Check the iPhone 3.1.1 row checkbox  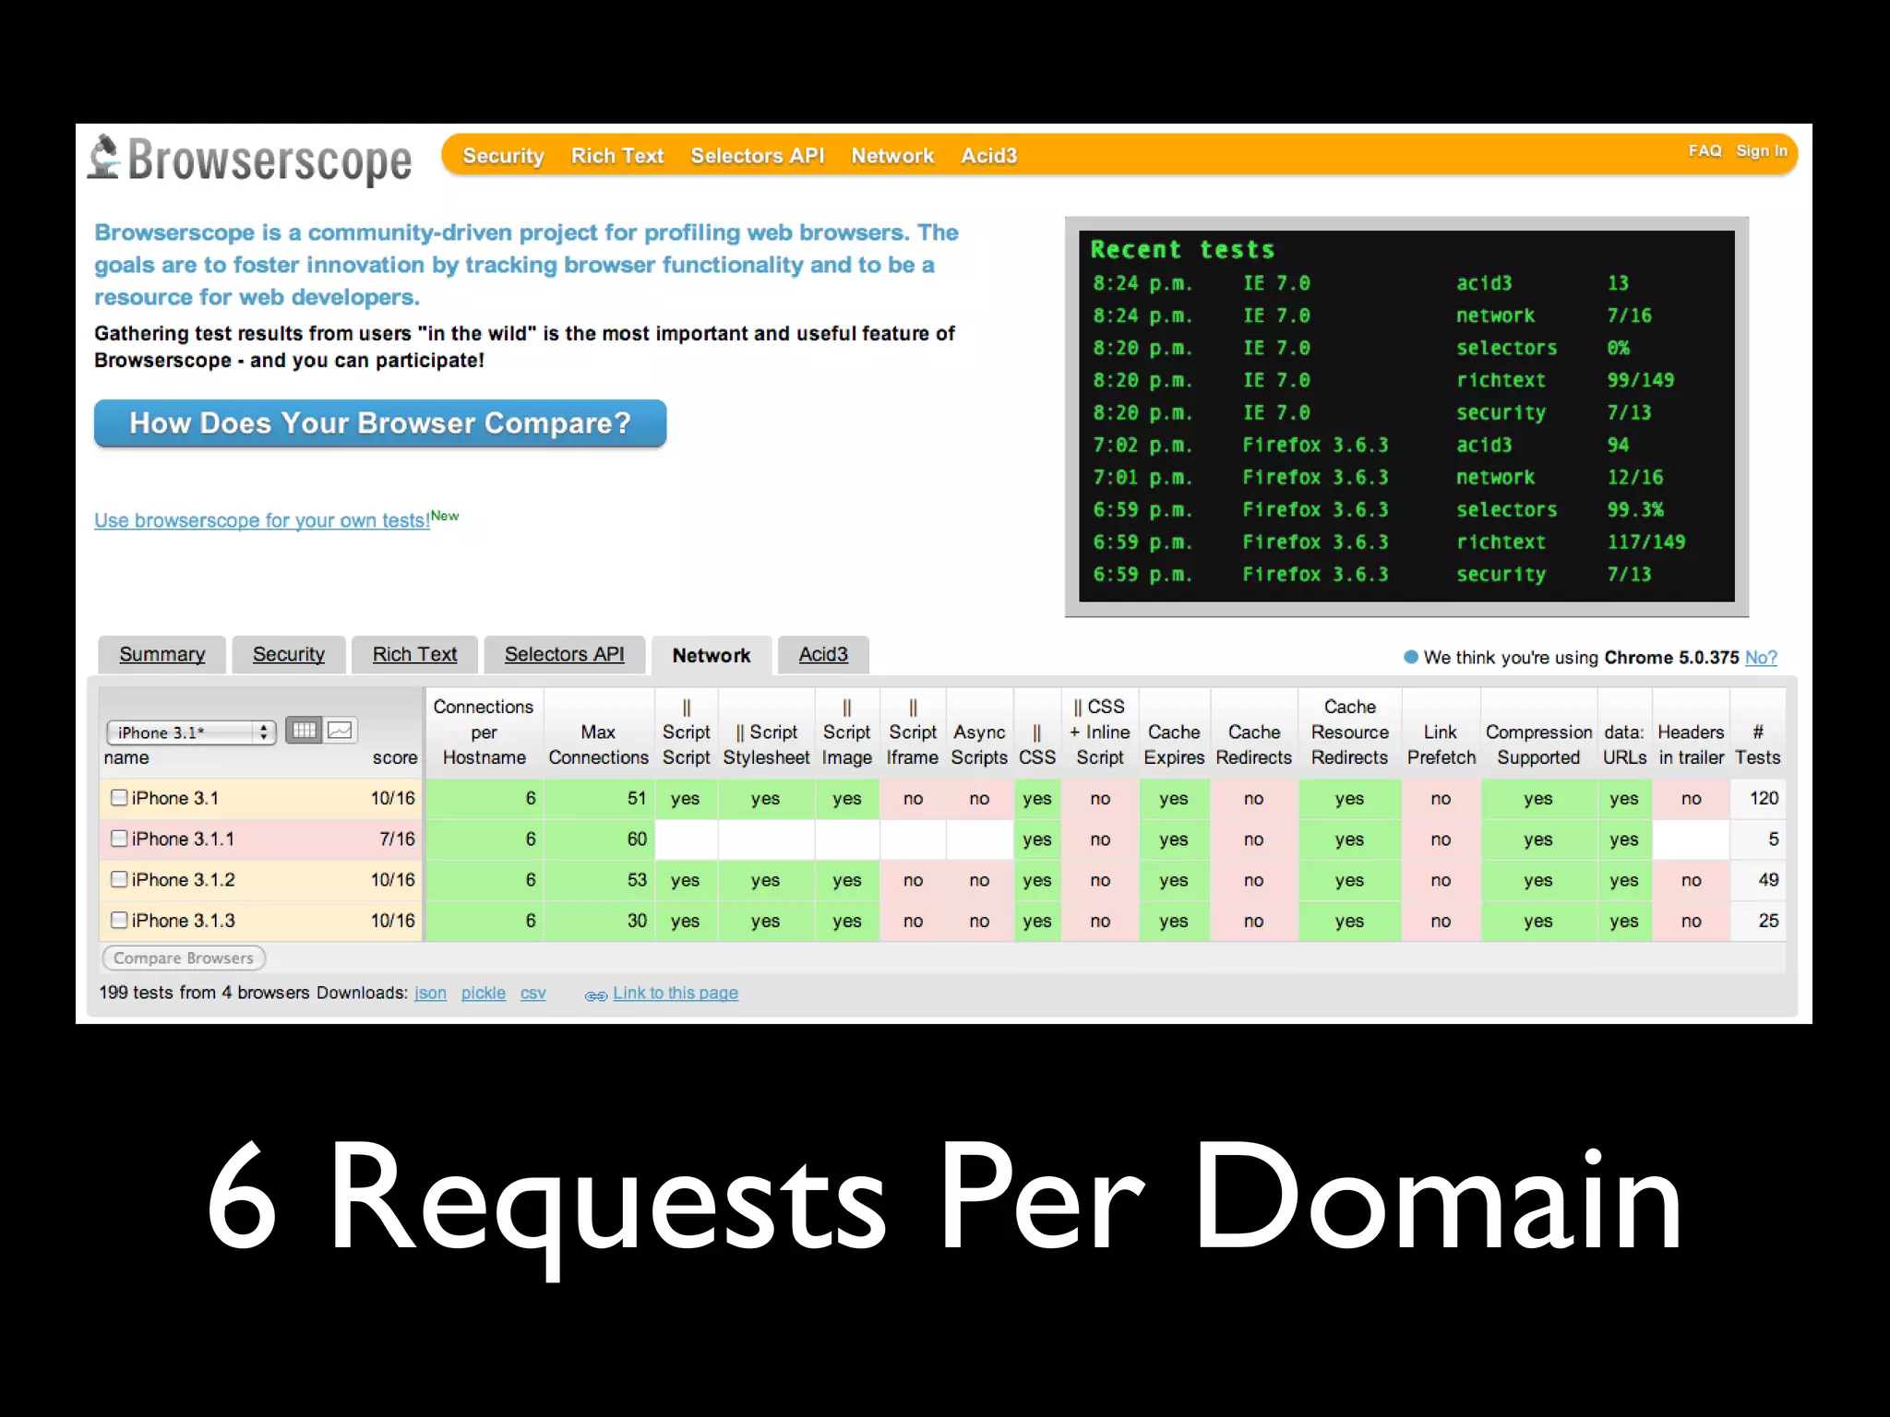[x=119, y=838]
